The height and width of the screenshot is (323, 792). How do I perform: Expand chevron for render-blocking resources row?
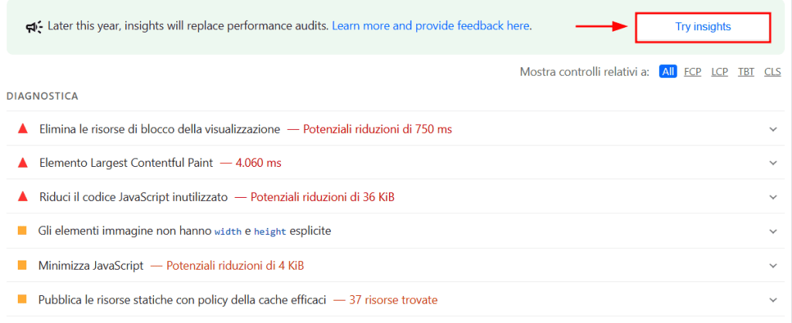tap(773, 129)
